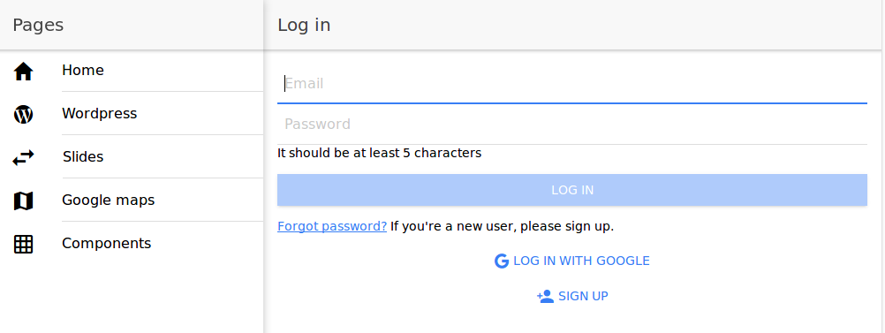
Task: Open the Wordpress page entry
Action: point(132,113)
